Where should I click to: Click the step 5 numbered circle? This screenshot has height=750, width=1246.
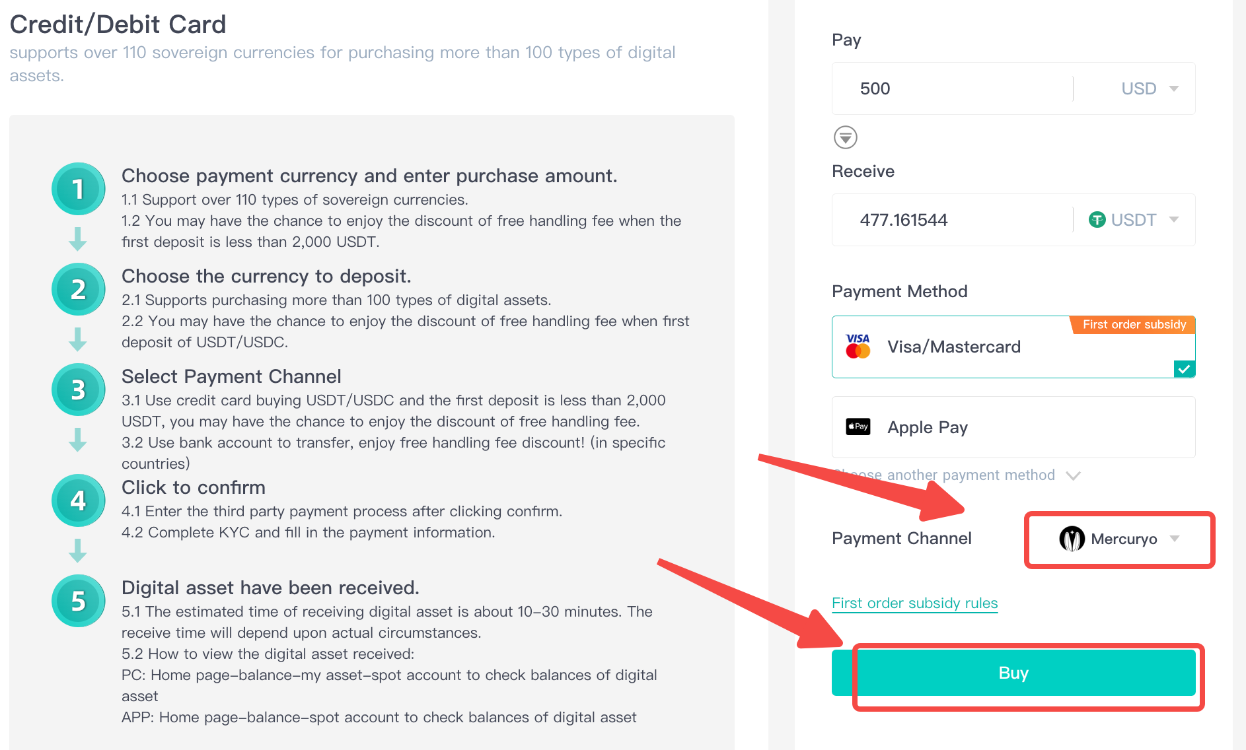pyautogui.click(x=78, y=601)
